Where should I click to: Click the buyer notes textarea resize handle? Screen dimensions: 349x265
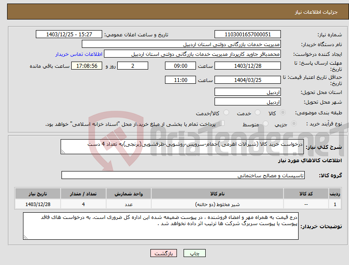pos(26,237)
